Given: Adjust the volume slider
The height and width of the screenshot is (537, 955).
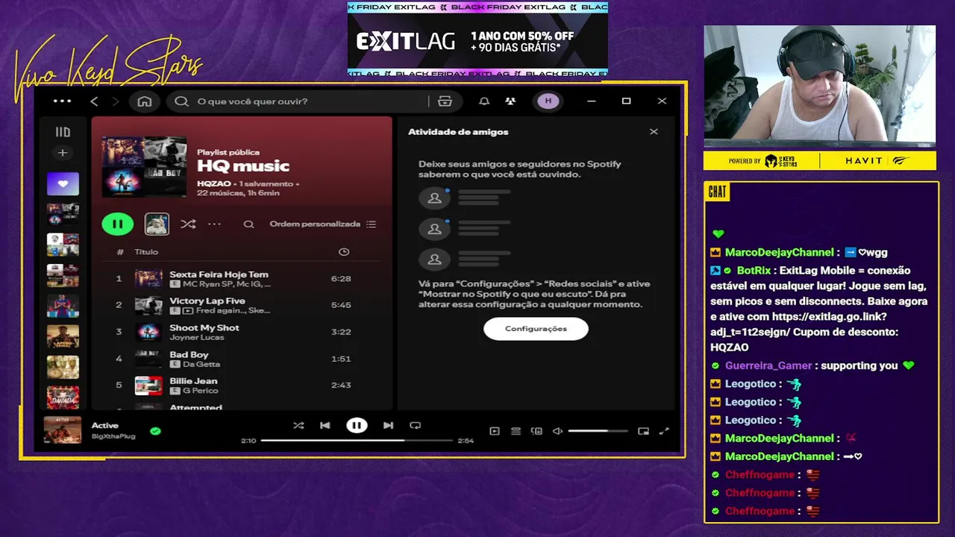Looking at the screenshot, I should click(598, 431).
